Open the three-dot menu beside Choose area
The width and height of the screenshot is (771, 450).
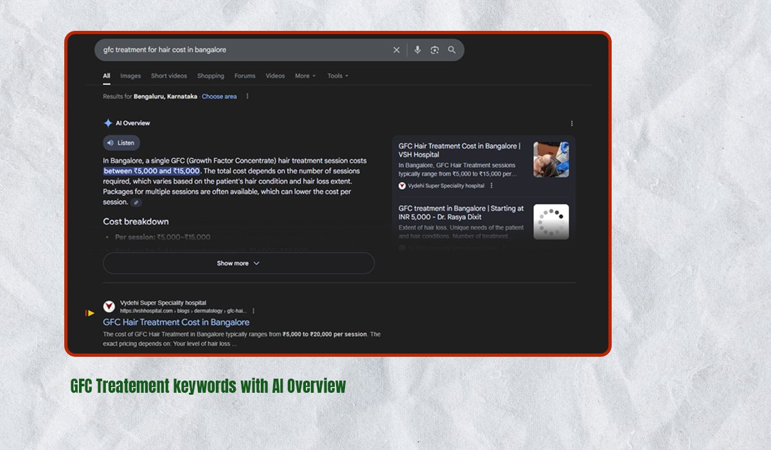pos(247,96)
